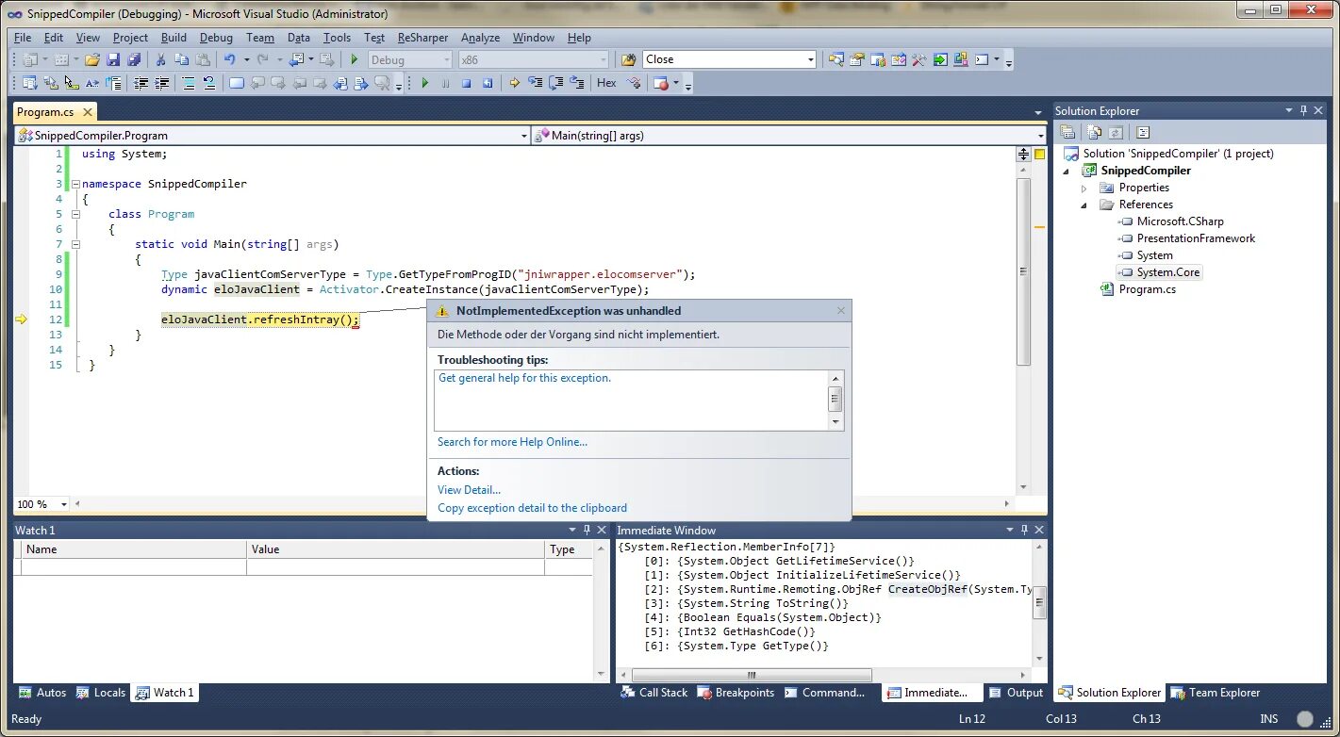This screenshot has height=737, width=1340.
Task: Click the Refresh icon in Solution Explorer toolbar
Action: point(1116,132)
